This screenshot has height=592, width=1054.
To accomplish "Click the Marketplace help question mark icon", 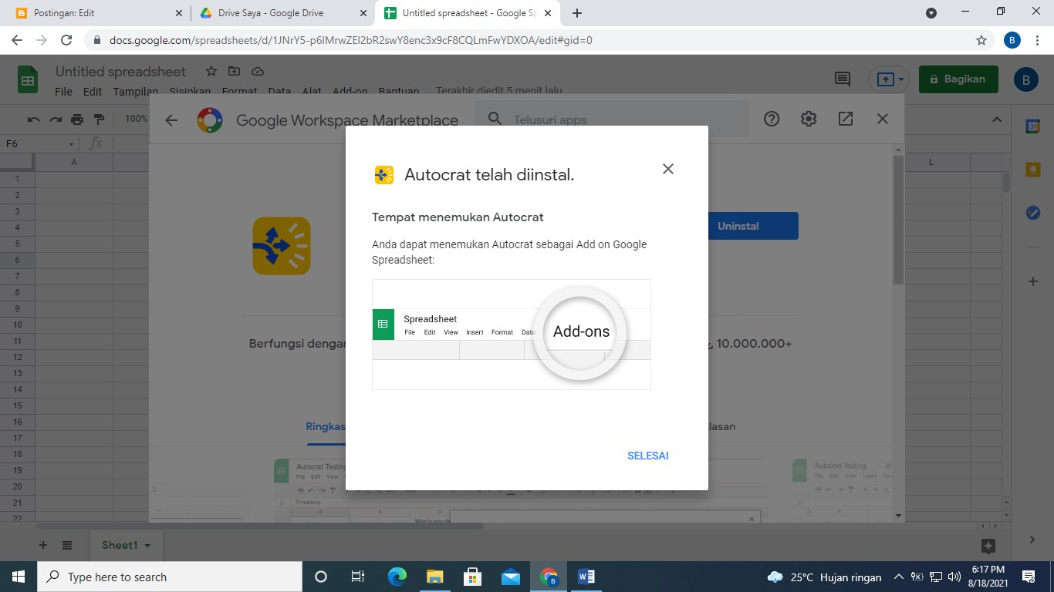I will (x=772, y=119).
